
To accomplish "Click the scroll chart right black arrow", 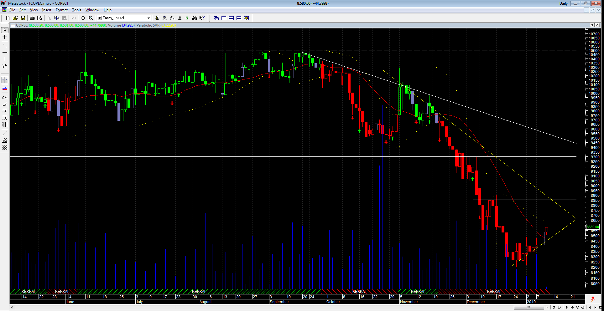I will 595,308.
